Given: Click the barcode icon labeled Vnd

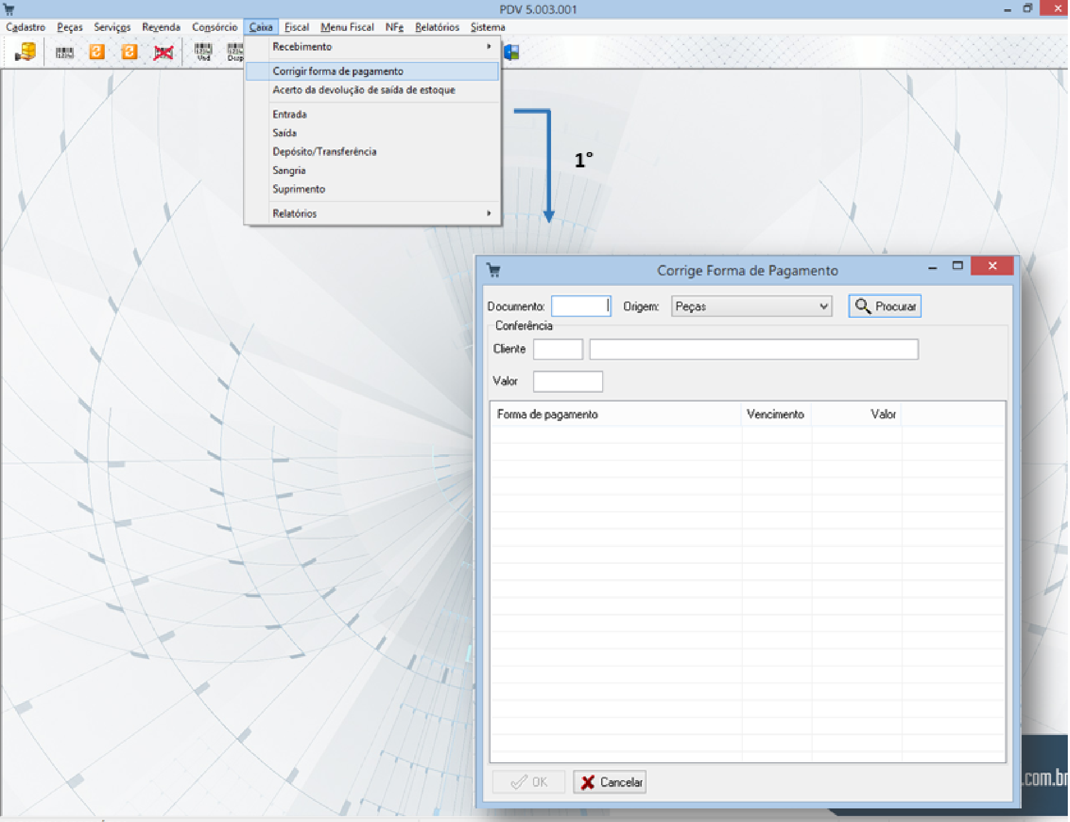Looking at the screenshot, I should coord(203,52).
